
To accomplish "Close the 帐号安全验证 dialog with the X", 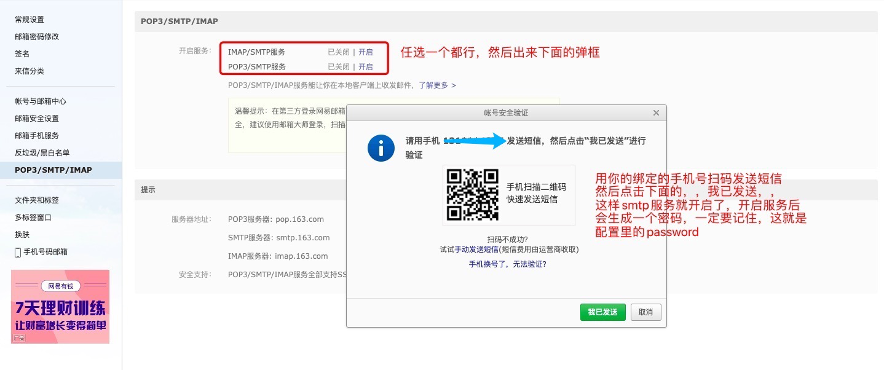I will [655, 113].
